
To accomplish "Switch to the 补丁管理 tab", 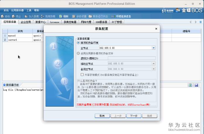I will point(117,22).
